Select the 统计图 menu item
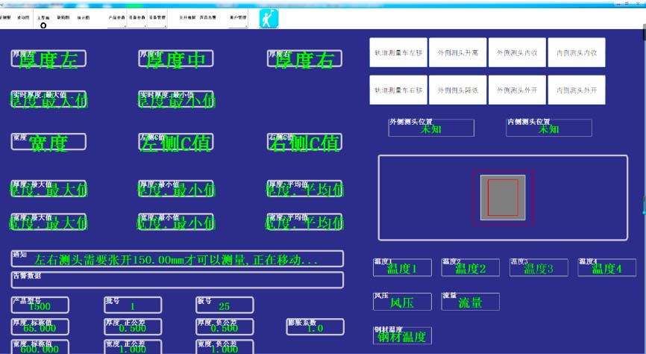646x354 pixels. 82,17
